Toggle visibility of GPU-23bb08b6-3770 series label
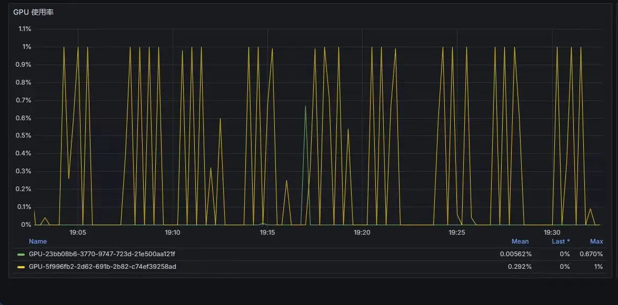The height and width of the screenshot is (305, 618). coord(102,254)
